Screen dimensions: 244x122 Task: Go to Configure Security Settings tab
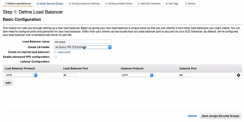pyautogui.click(x=84, y=4)
